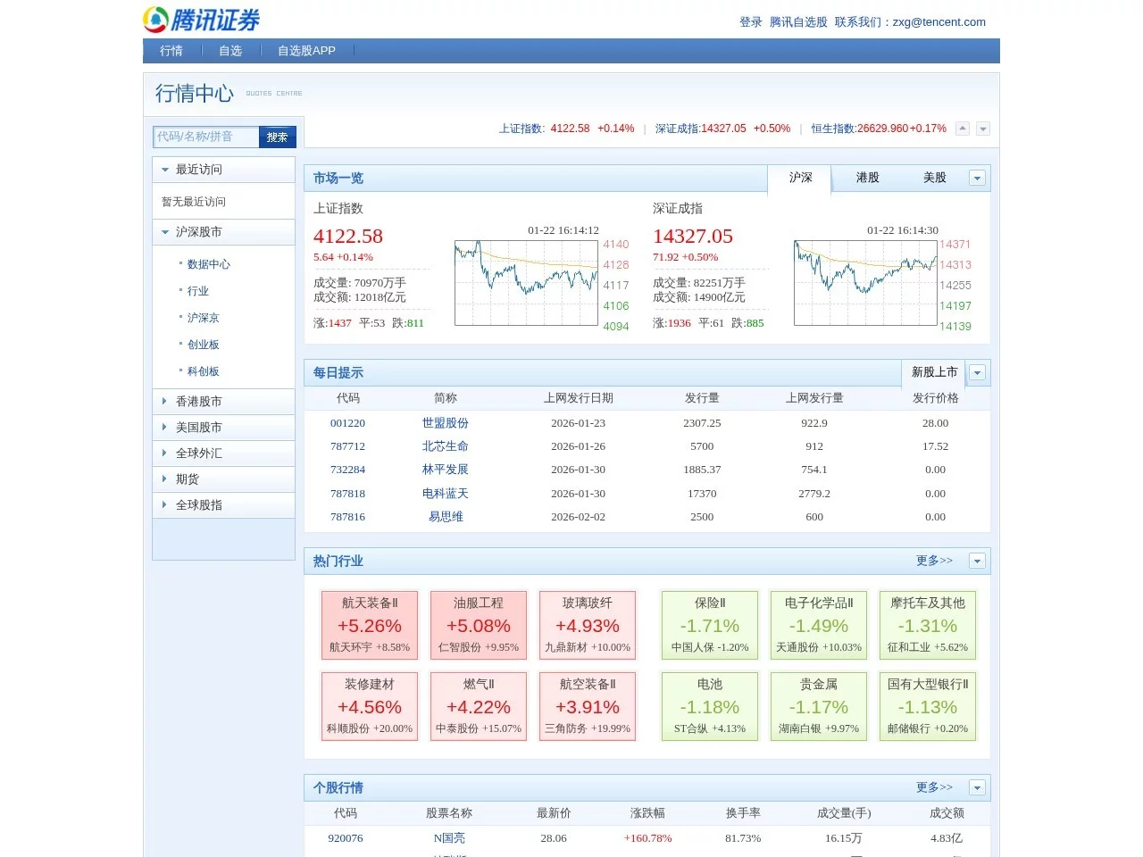Open the 新股上市 dropdown arrow
Viewport: 1143px width, 857px height.
tap(977, 372)
